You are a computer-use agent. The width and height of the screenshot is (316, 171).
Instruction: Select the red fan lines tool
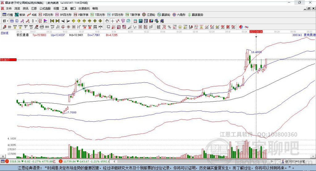tap(113, 27)
